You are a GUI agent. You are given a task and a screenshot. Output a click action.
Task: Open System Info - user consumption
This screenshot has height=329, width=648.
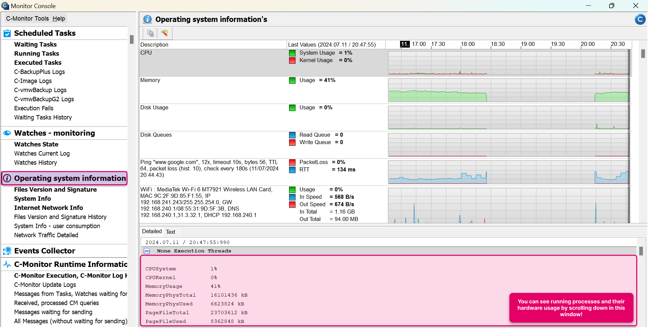[57, 226]
